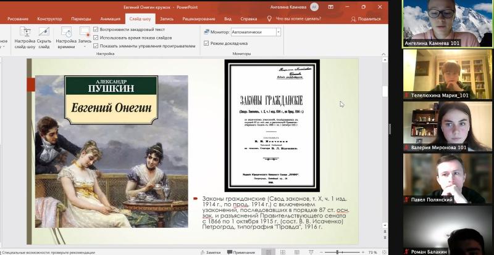The height and width of the screenshot is (255, 494).
Task: Toggle Использовать время показа слайдов checkbox
Action: 96,38
